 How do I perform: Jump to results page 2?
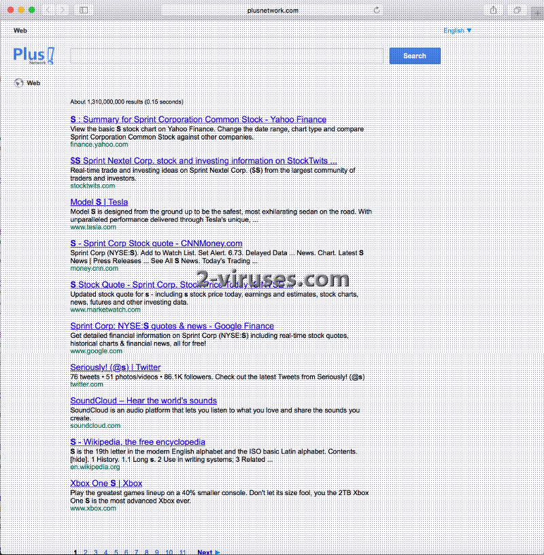(x=84, y=552)
